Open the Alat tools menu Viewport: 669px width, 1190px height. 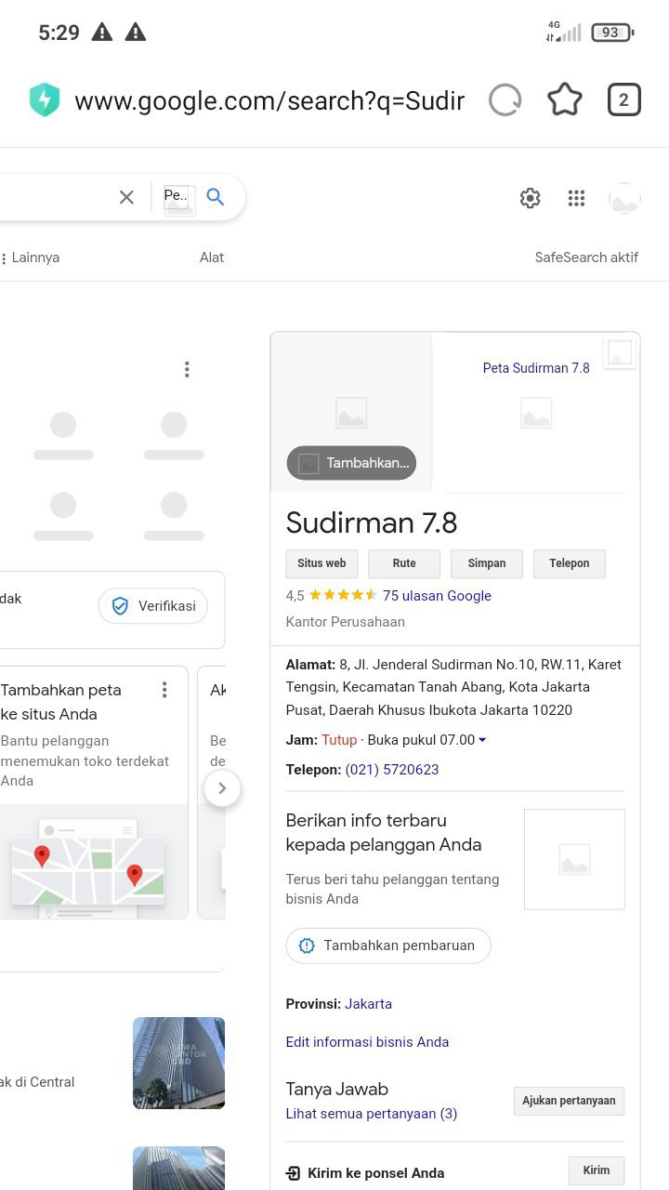click(x=212, y=258)
